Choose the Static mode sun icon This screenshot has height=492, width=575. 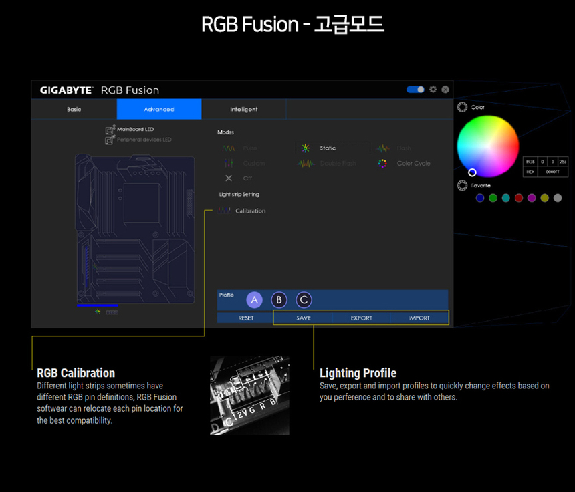[x=306, y=148]
